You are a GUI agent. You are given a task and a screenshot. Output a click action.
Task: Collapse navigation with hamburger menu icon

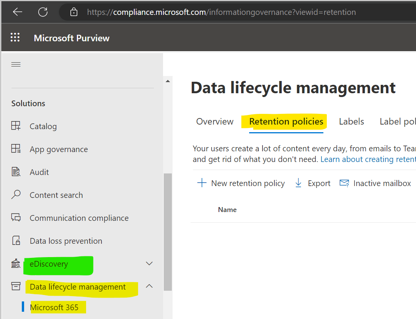[16, 65]
